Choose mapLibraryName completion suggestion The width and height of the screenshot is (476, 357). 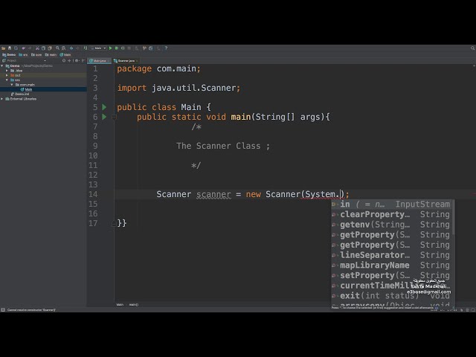point(392,266)
